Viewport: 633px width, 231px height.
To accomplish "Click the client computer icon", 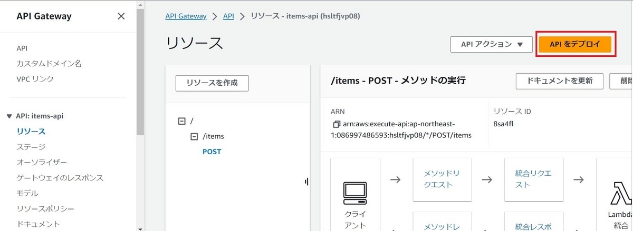I will point(354,193).
